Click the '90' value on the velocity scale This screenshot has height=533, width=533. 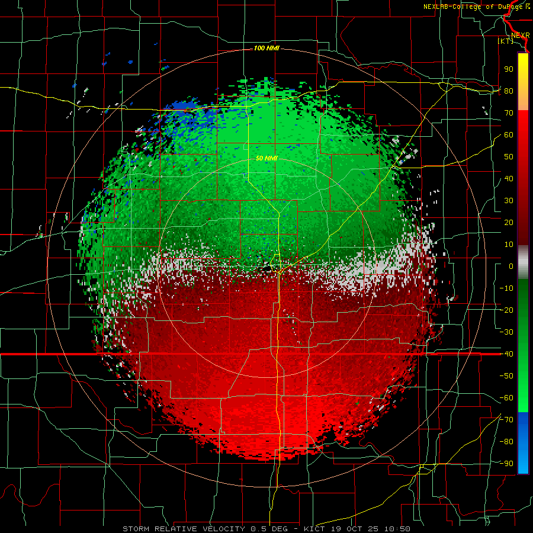(x=509, y=69)
